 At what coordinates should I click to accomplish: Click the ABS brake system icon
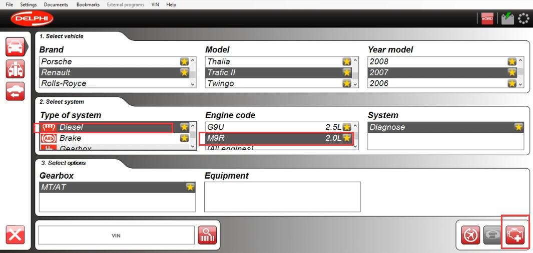pos(48,138)
